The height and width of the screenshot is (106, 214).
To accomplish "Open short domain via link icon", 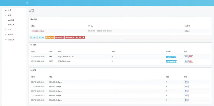I will [x=6, y=35].
